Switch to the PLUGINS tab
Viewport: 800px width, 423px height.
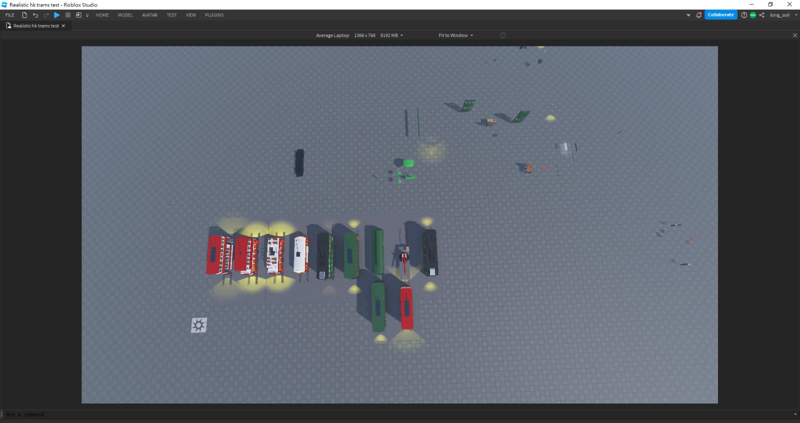point(214,15)
